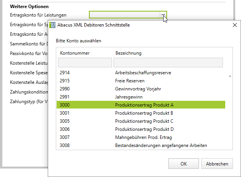Select account 2914 Arbeitsbeschaffungsreserve
241x177 pixels.
coord(143,72)
